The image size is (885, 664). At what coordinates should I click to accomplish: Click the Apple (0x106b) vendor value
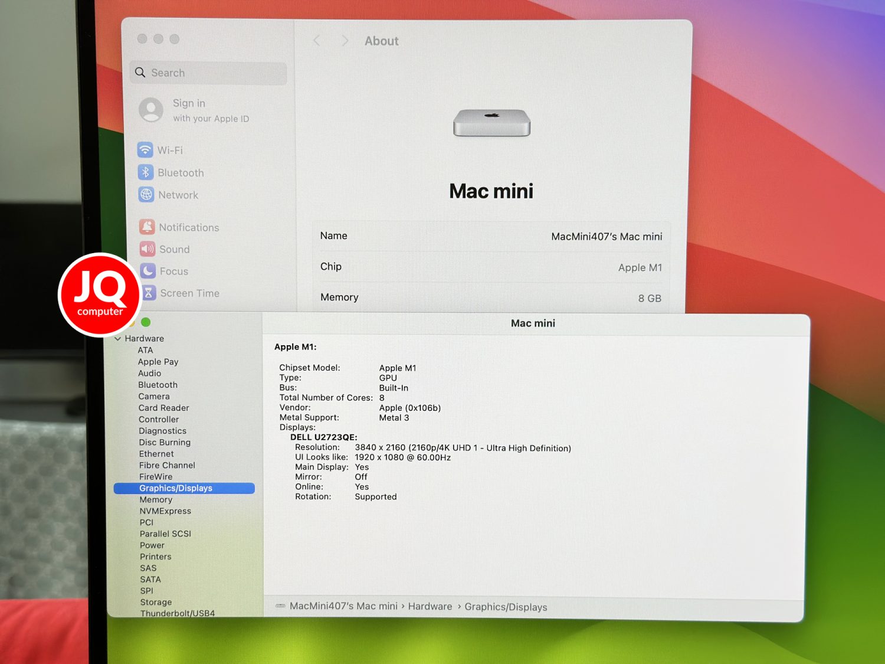[x=410, y=408]
